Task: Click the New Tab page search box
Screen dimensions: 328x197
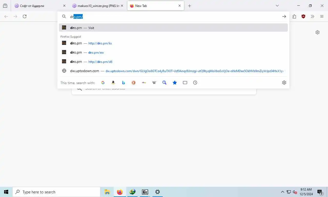Action: click(x=164, y=91)
